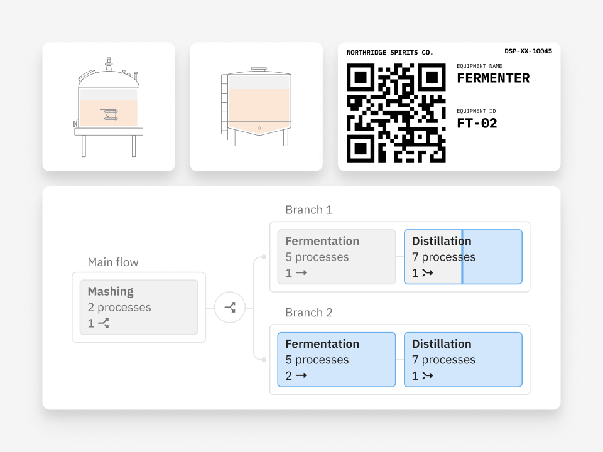Click the branch icon in Mashing card
Screen dimensions: 603x452
coord(104,323)
